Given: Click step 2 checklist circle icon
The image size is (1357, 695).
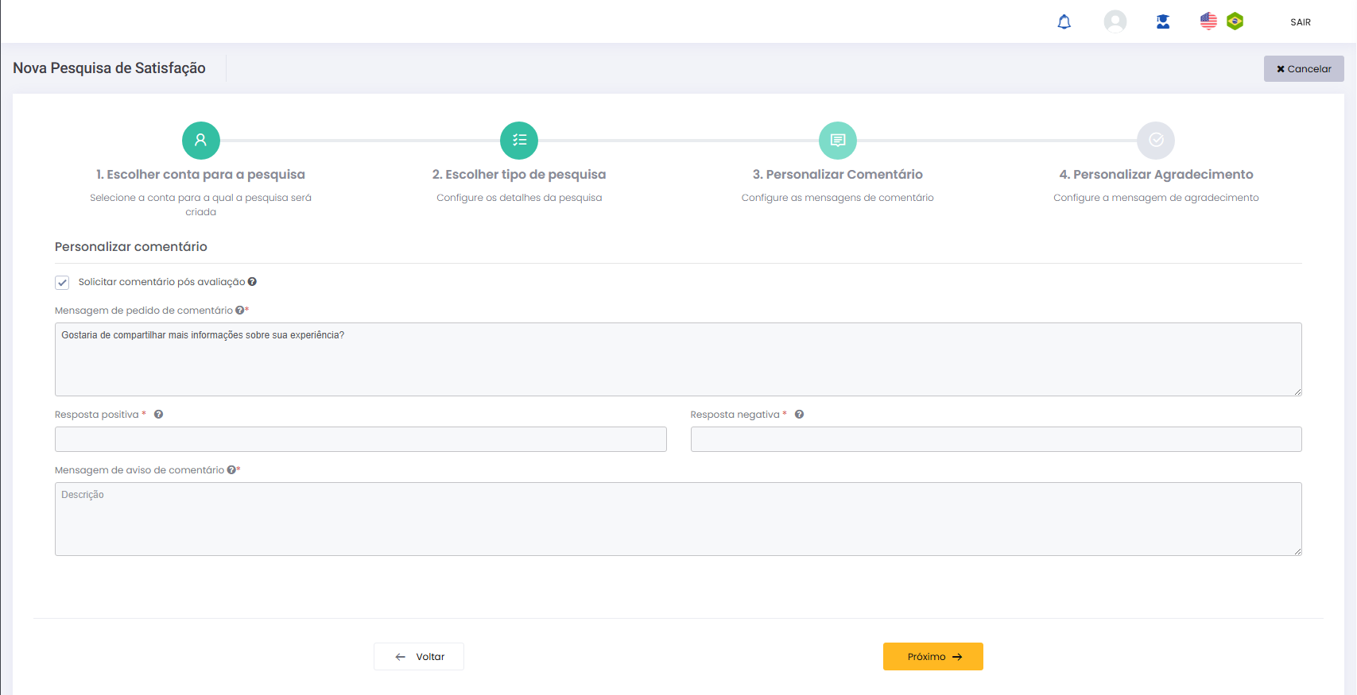Looking at the screenshot, I should point(519,141).
